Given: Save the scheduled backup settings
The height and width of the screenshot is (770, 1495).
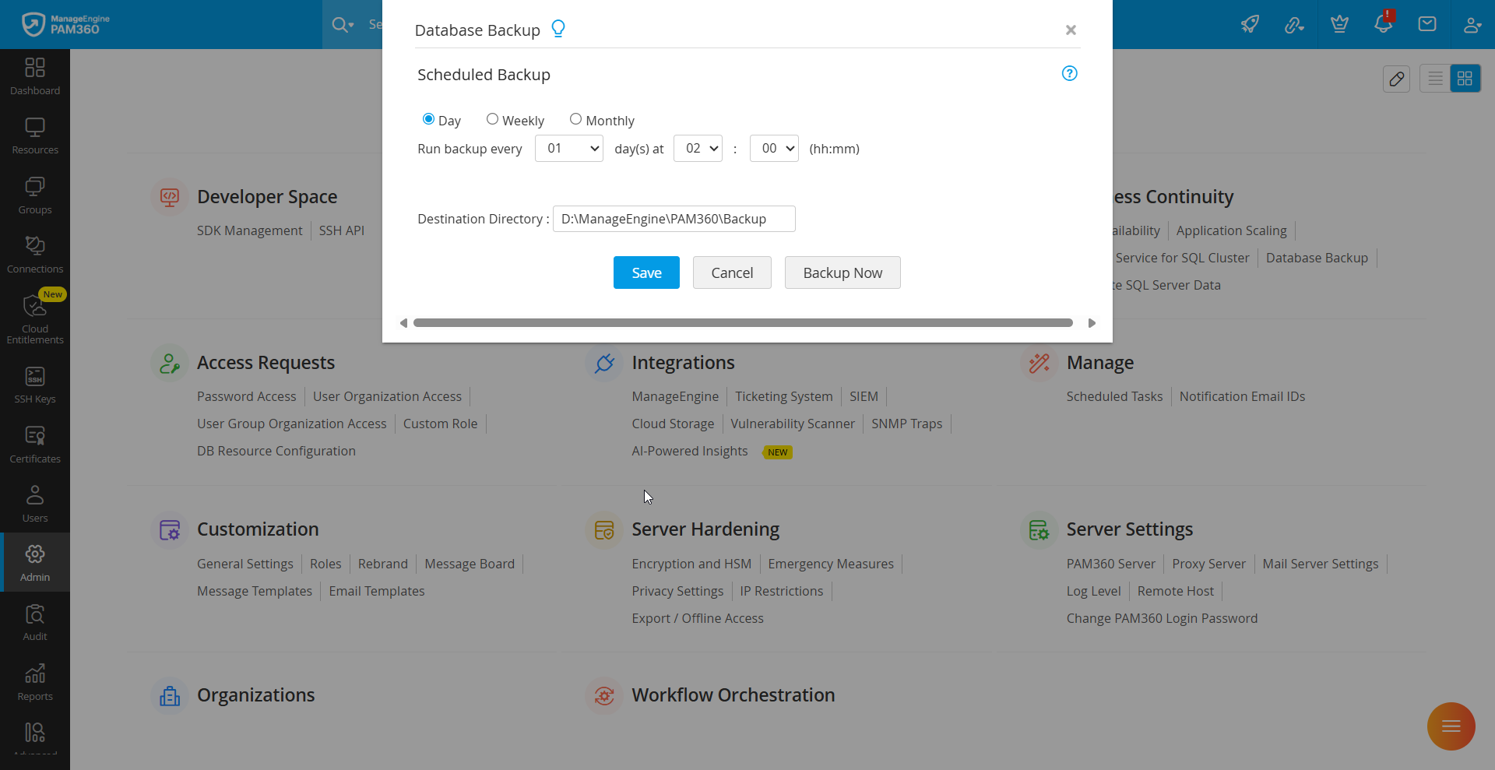Looking at the screenshot, I should [646, 272].
